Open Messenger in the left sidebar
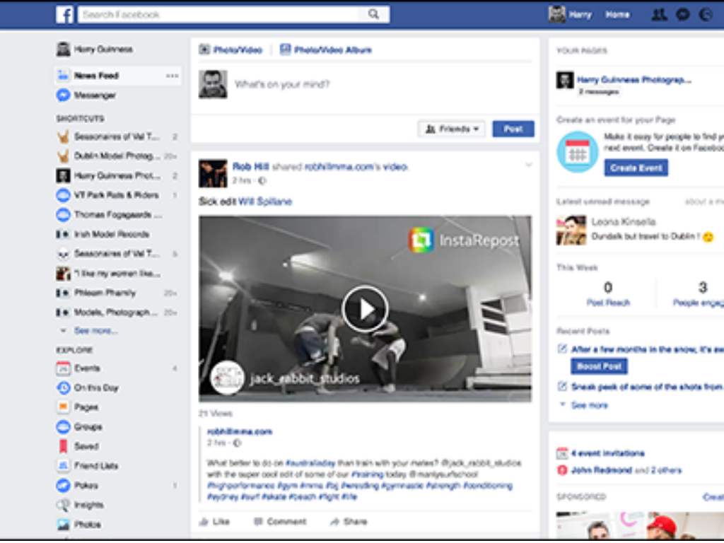Screen dimensions: 724x543 pyautogui.click(x=94, y=95)
